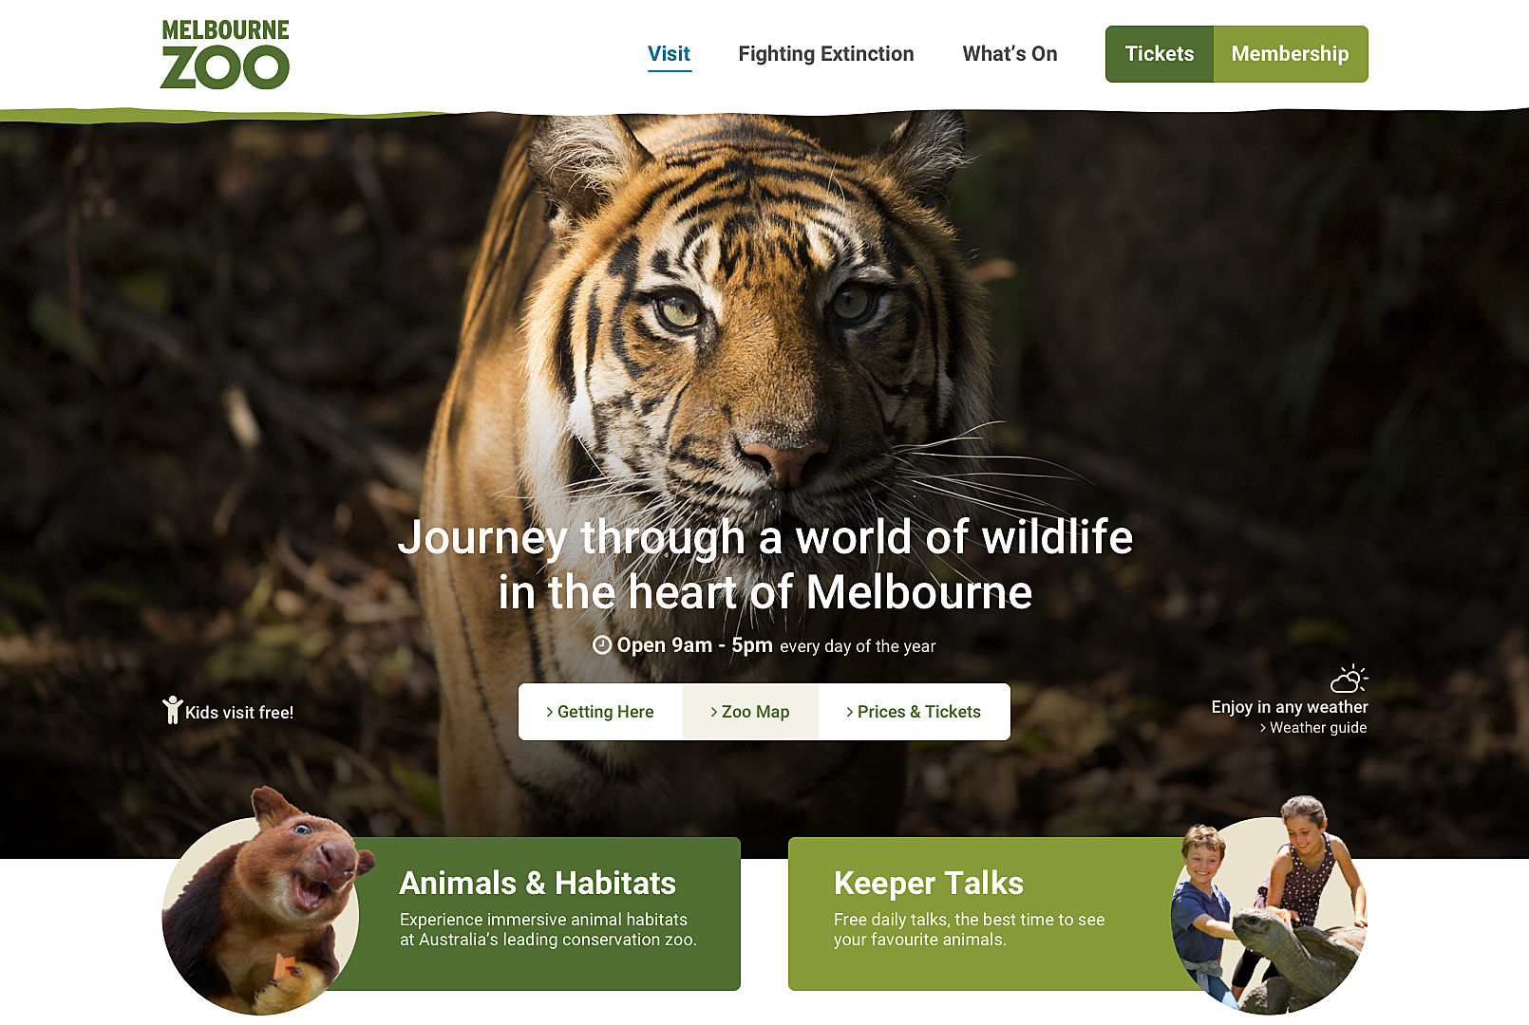Click the arrow beside Weather guide
Image resolution: width=1529 pixels, height=1025 pixels.
pyautogui.click(x=1263, y=728)
